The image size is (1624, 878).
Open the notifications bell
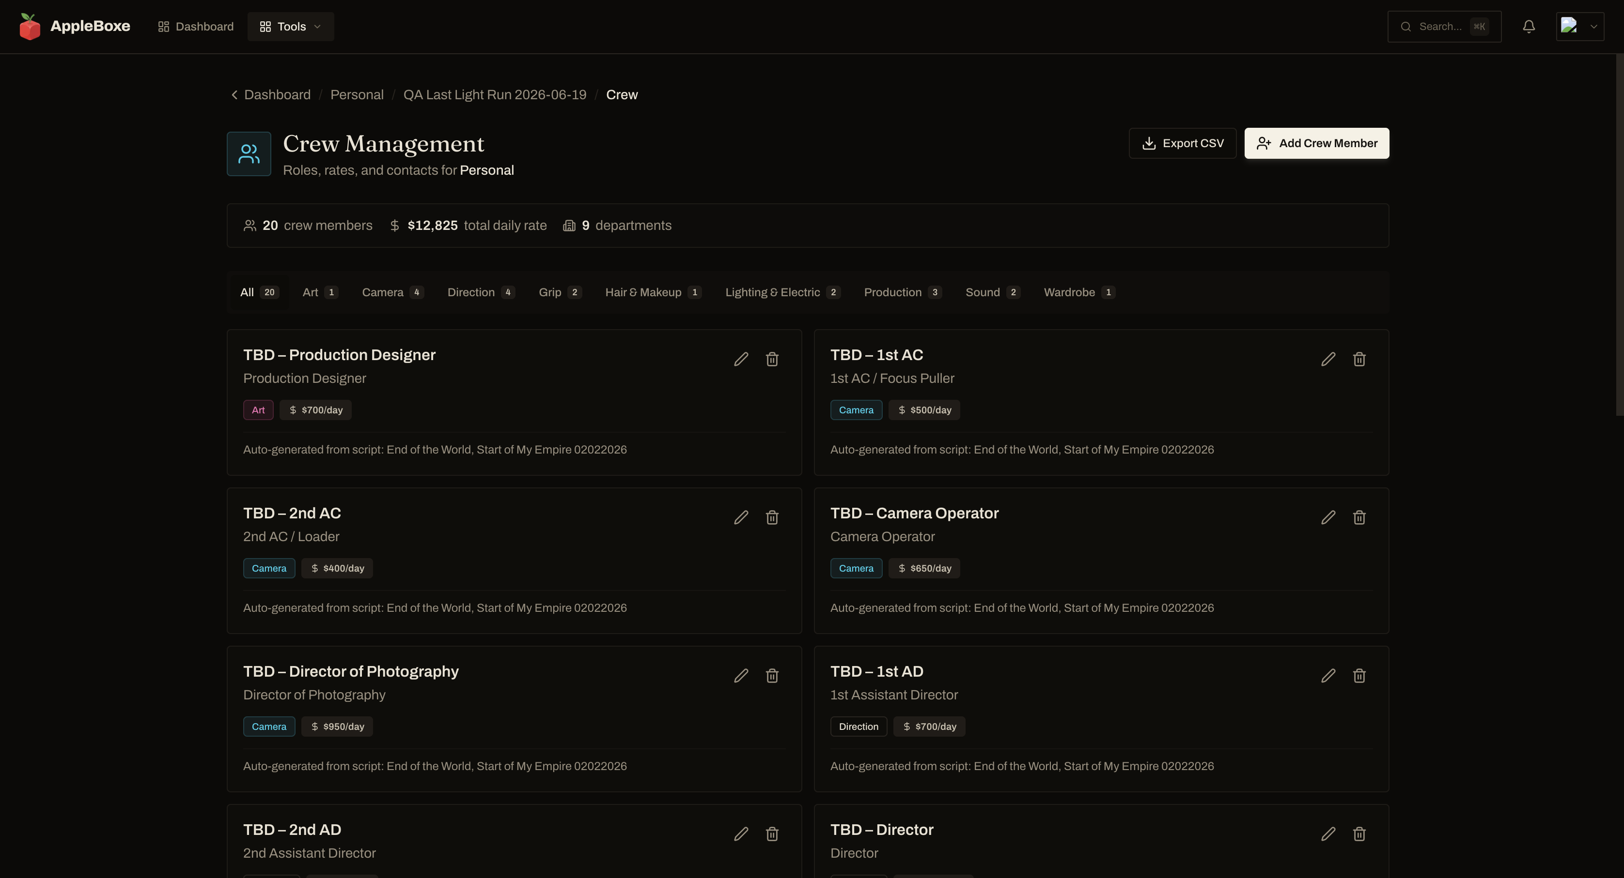[1528, 27]
